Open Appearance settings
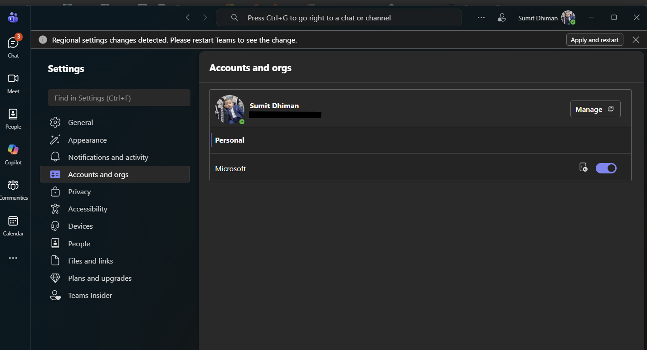647x350 pixels. click(115, 140)
